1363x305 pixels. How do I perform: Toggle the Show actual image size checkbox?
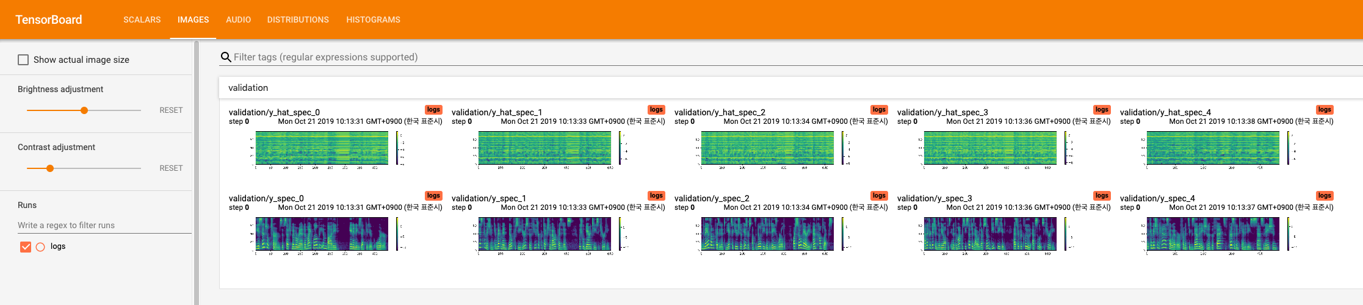[23, 60]
